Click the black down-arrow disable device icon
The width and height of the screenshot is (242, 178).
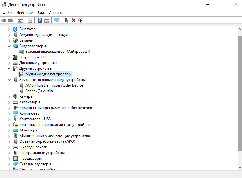point(81,20)
